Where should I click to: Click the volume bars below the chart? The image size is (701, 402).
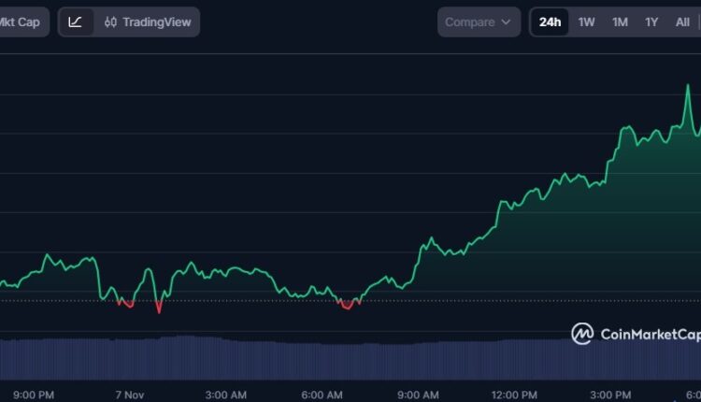(x=280, y=355)
